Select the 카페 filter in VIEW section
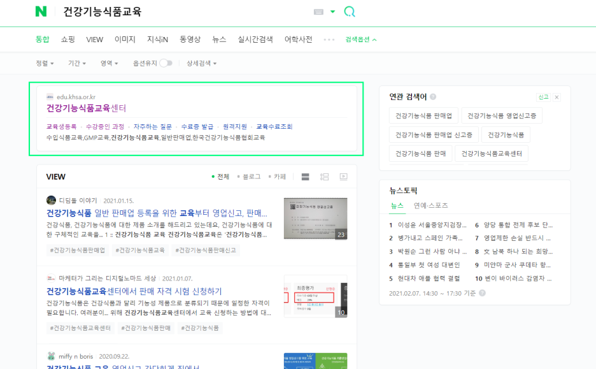596x369 pixels. pos(277,177)
